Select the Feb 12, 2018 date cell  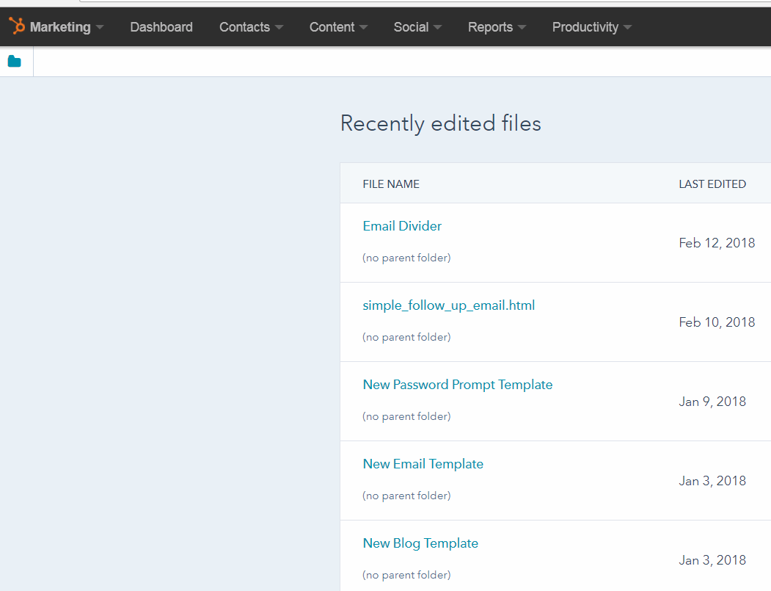(x=717, y=243)
